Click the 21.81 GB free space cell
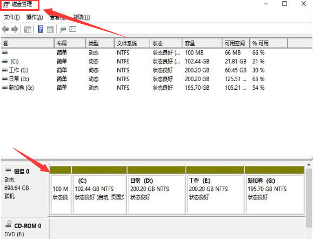 tap(236, 62)
